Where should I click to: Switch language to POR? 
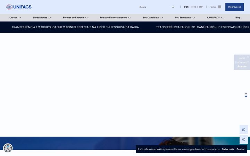point(186,7)
